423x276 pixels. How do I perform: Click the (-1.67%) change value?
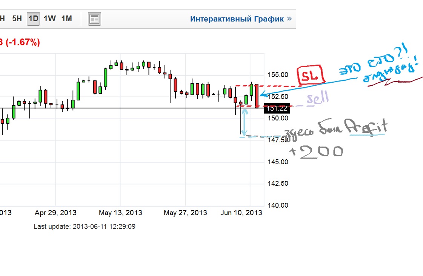pos(23,42)
